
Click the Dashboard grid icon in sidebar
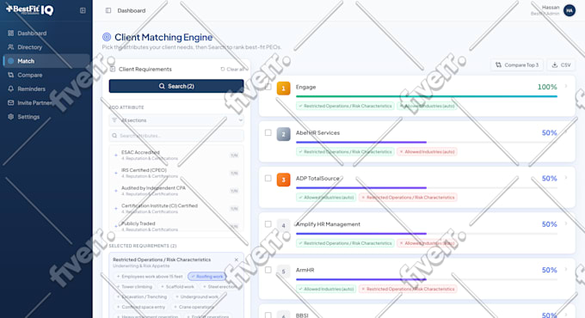(x=11, y=34)
